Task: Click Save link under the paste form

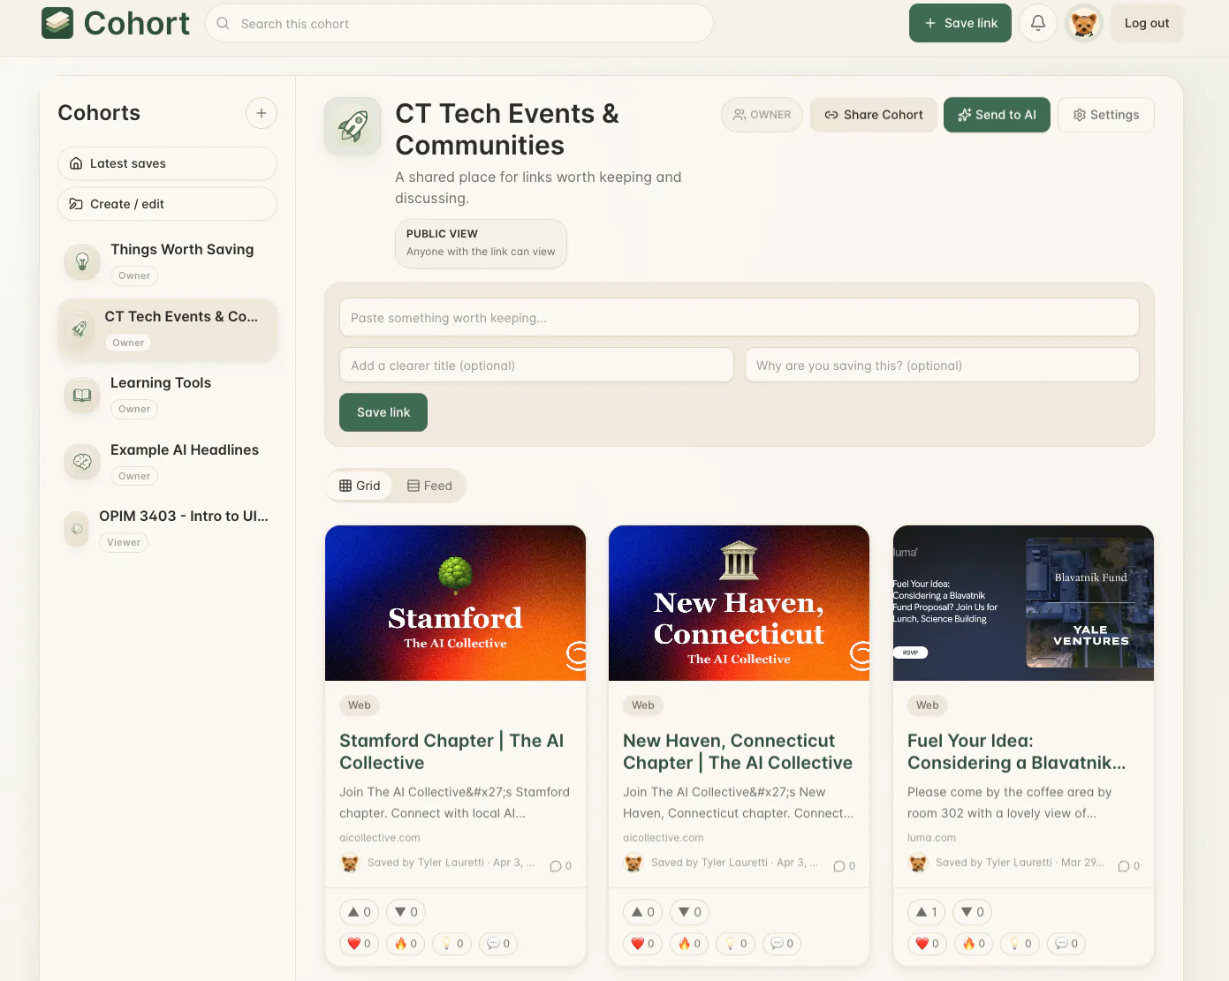Action: coord(383,412)
